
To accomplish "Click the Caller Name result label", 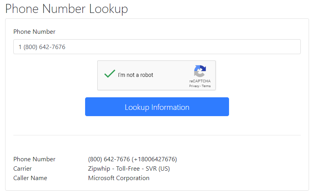I will tap(30, 178).
